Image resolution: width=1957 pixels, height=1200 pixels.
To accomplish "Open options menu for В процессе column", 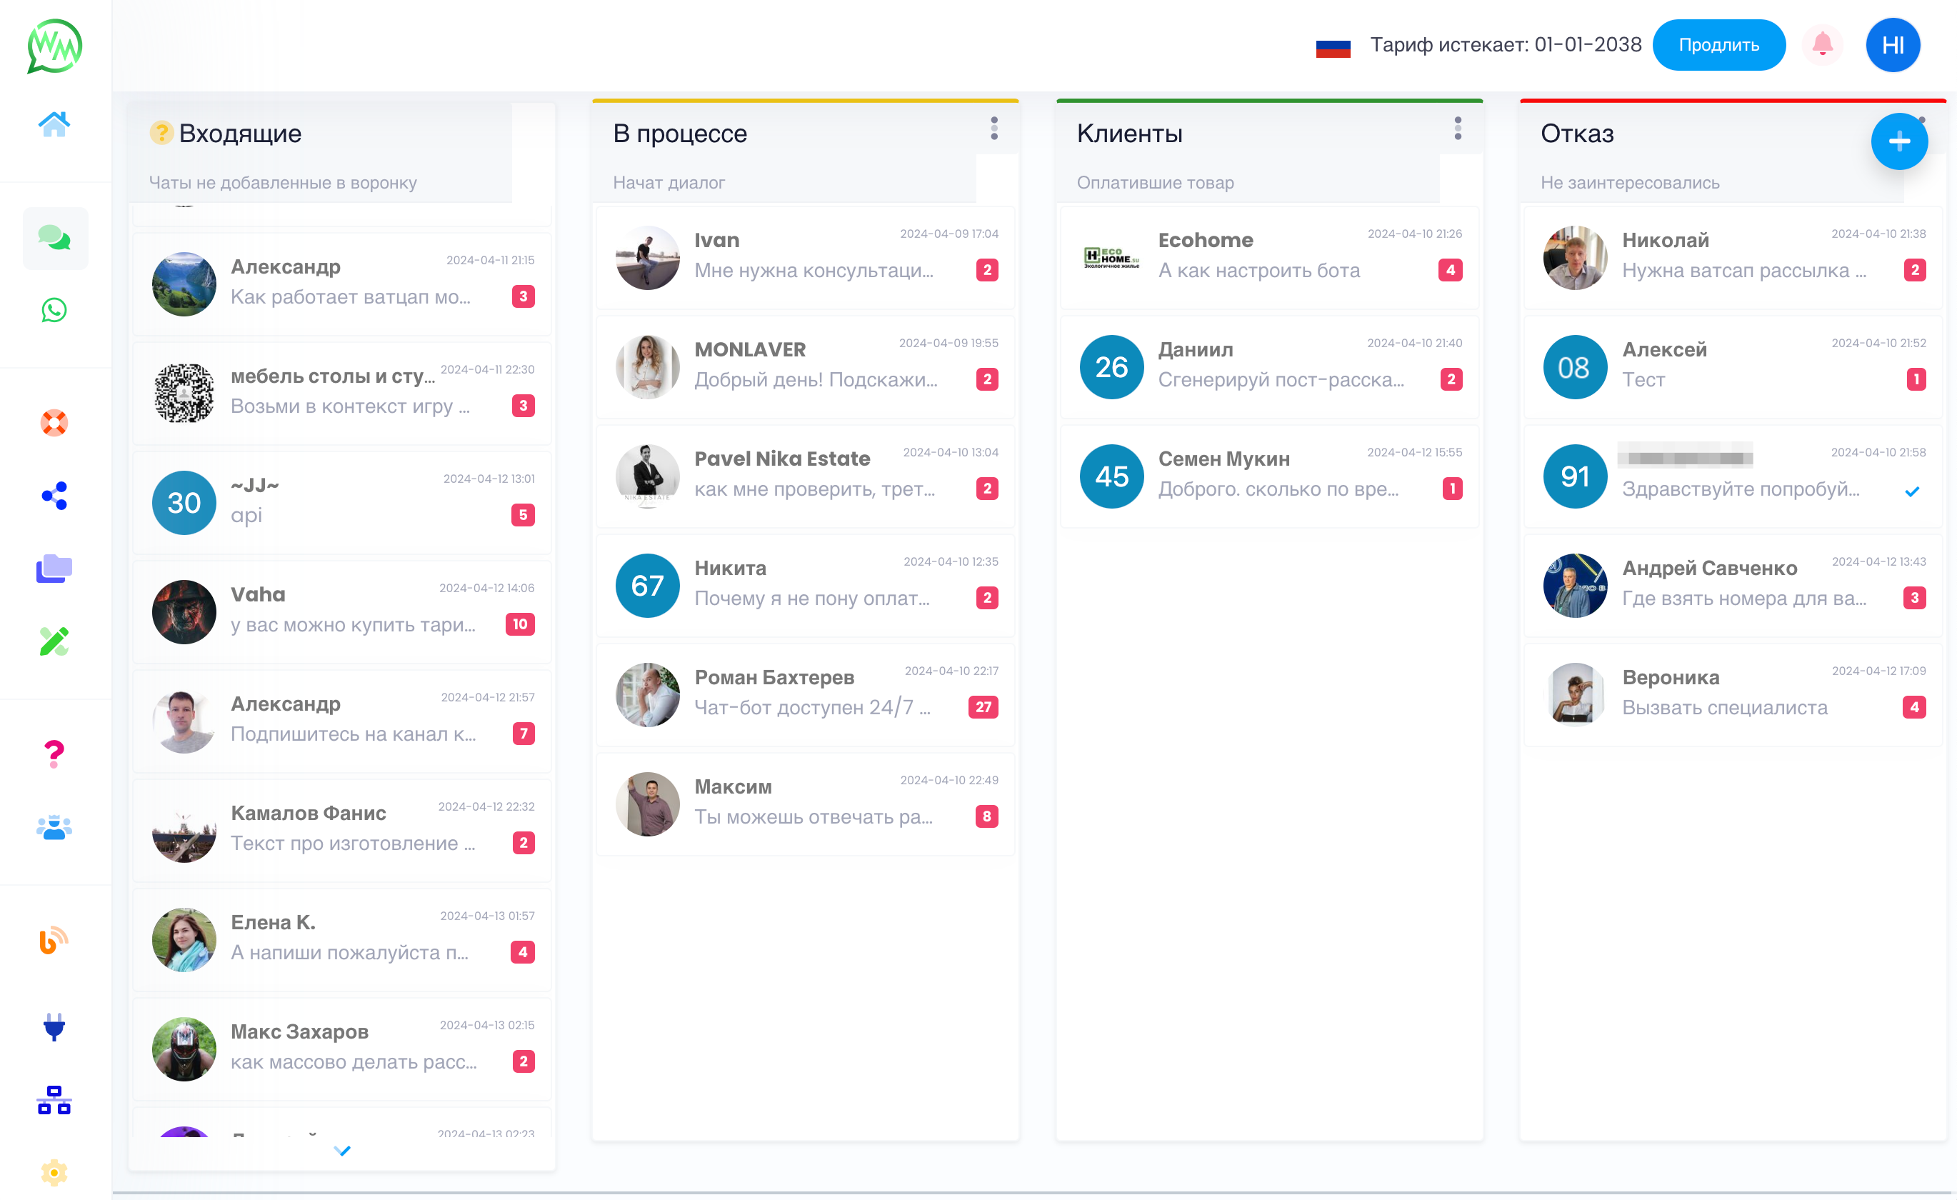I will click(993, 129).
